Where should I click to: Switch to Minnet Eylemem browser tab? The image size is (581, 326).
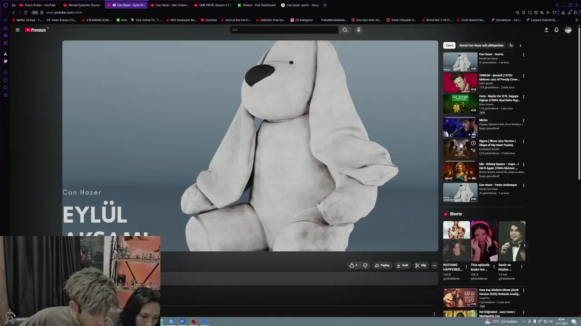(x=82, y=5)
